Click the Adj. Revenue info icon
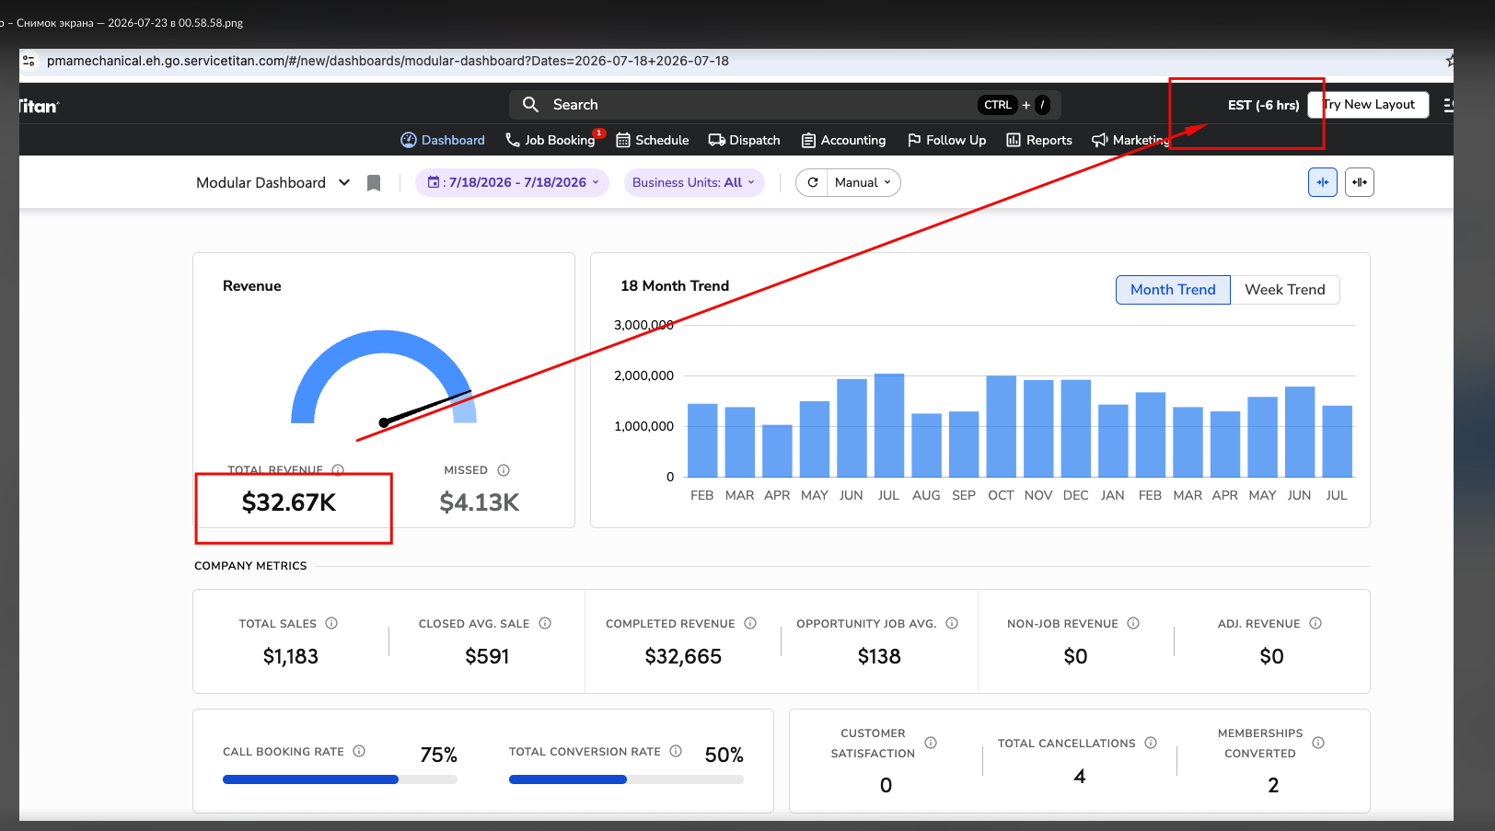 [1315, 623]
